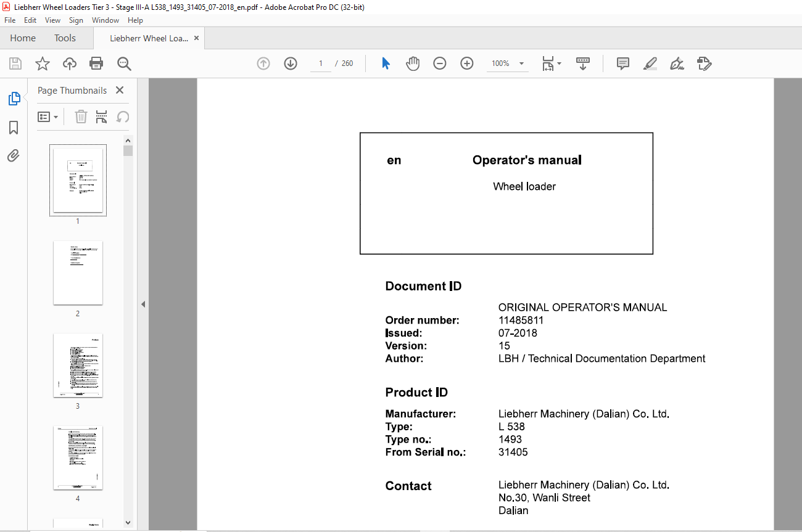Click the thumbnails panel scroll up arrow
This screenshot has width=802, height=532.
click(128, 140)
